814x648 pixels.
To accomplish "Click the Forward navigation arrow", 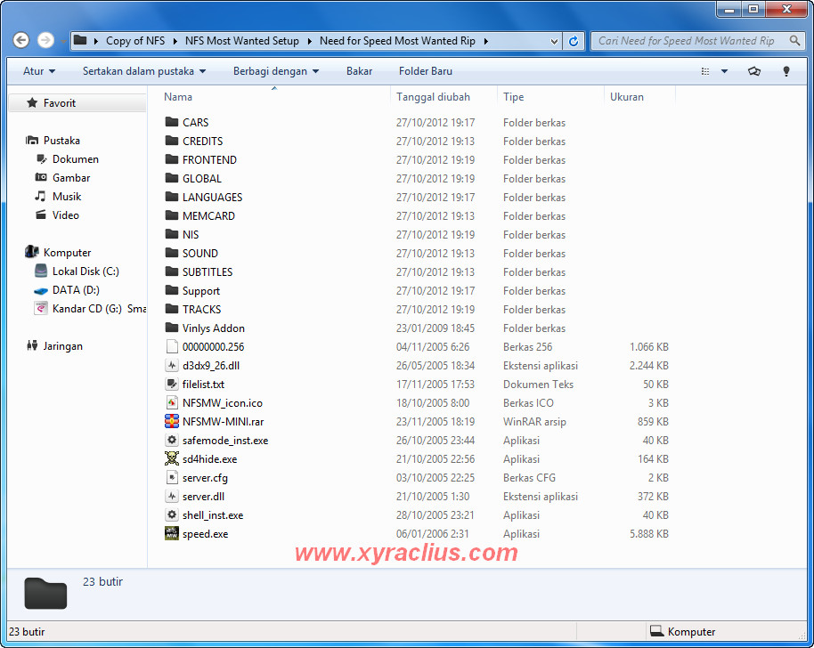I will (x=45, y=40).
